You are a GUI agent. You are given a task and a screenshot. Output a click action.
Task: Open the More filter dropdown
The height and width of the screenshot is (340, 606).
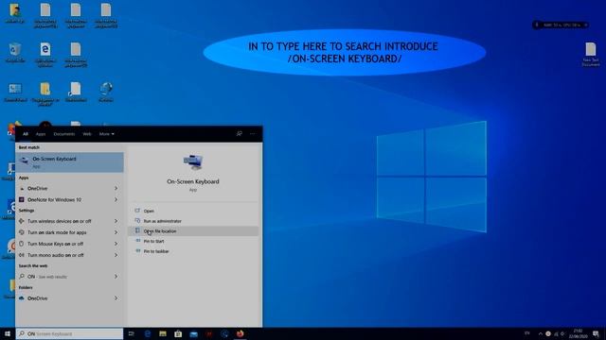point(107,134)
